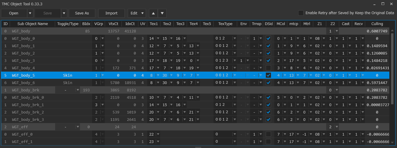
Task: Click the UV column header
Action: pyautogui.click(x=142, y=24)
